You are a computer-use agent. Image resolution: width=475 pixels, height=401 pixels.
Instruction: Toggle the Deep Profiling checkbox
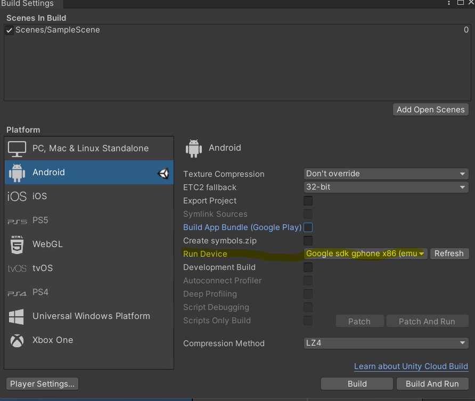pyautogui.click(x=308, y=294)
